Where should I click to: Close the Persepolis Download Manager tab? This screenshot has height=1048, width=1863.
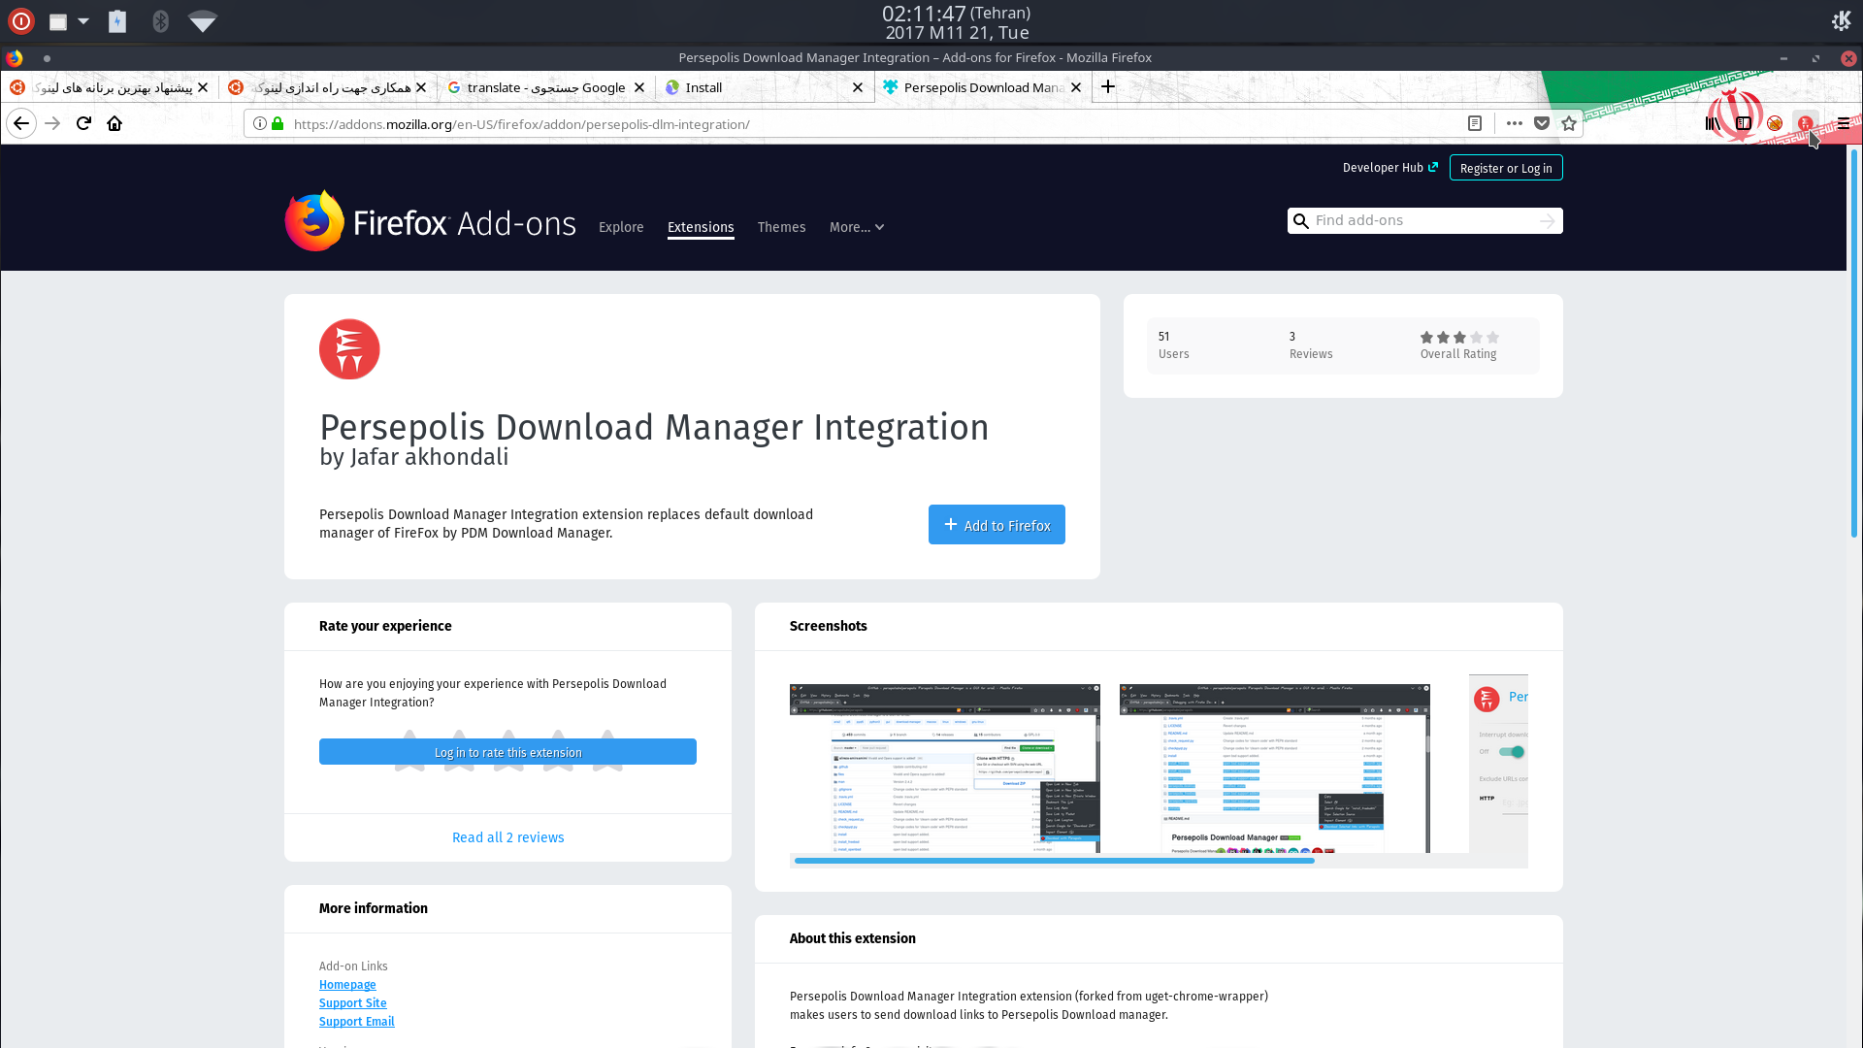1075,87
